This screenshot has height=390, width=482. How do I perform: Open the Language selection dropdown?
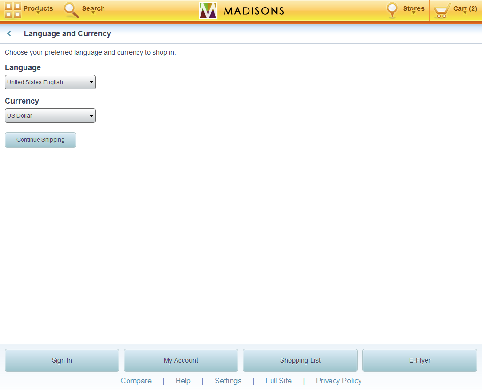click(49, 82)
